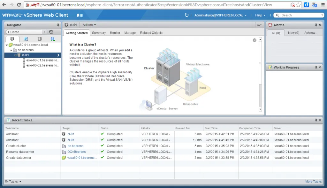The image size is (327, 188).
Task: Click the translate extension icon
Action: (315, 4)
